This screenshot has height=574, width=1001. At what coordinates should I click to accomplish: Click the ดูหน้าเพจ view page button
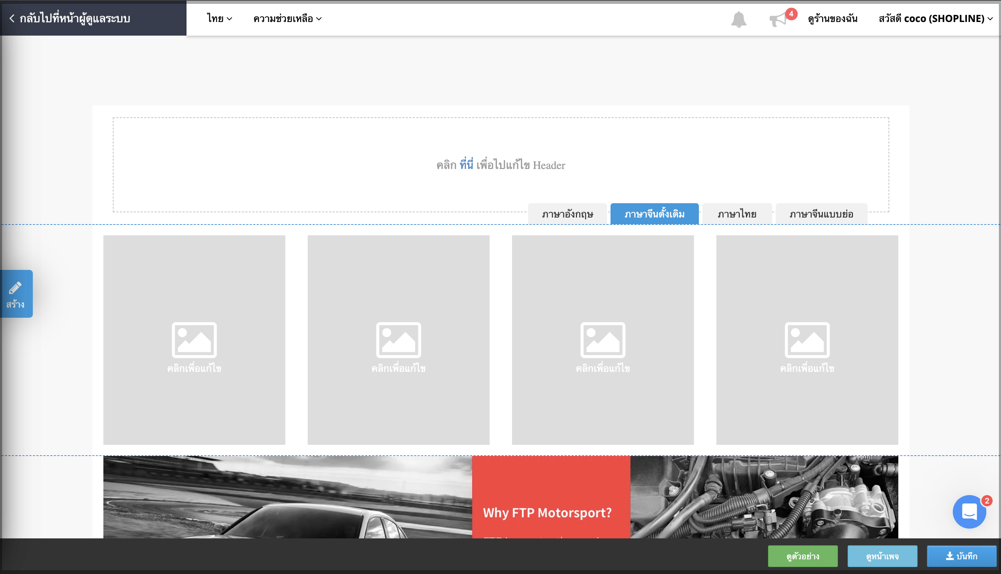(882, 556)
